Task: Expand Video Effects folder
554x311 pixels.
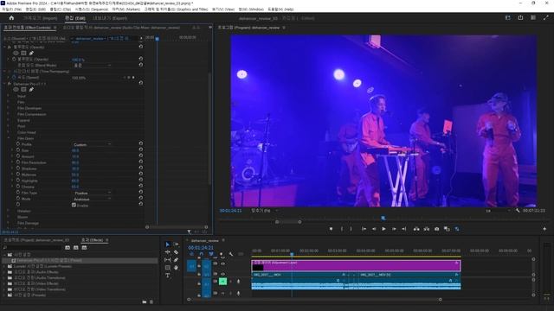Action: (4, 283)
